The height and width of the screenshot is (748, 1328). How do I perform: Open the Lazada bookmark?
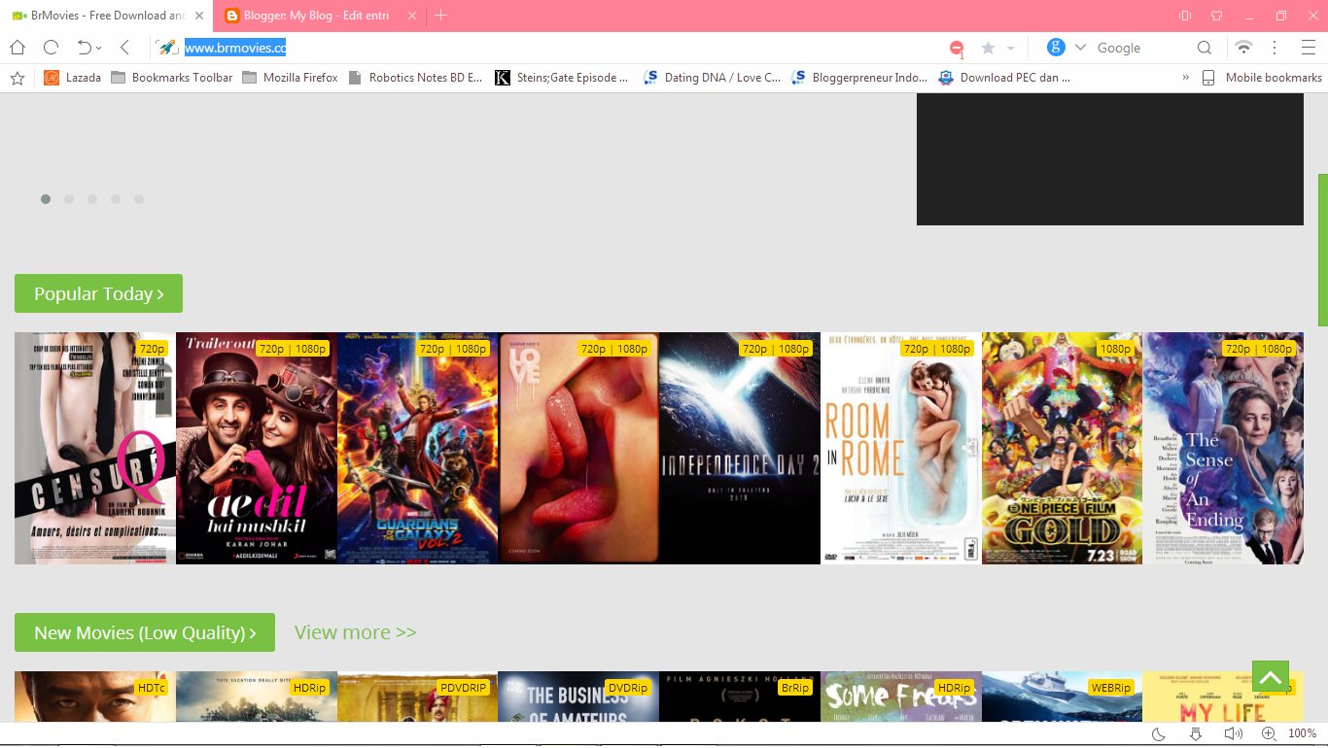pos(73,78)
